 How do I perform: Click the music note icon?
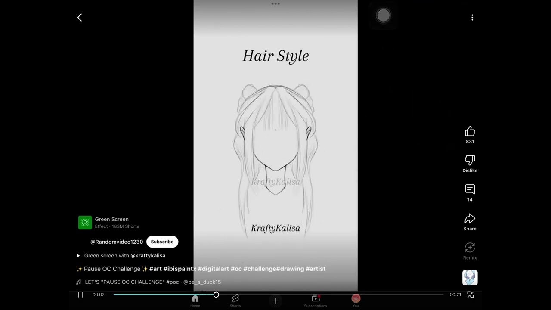(x=78, y=282)
